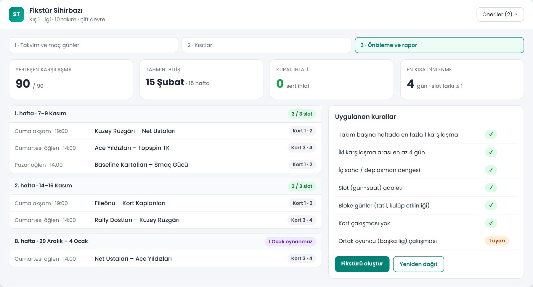Image resolution: width=533 pixels, height=287 pixels.
Task: Switch to step 2 Kısıtlar
Action: click(x=266, y=45)
